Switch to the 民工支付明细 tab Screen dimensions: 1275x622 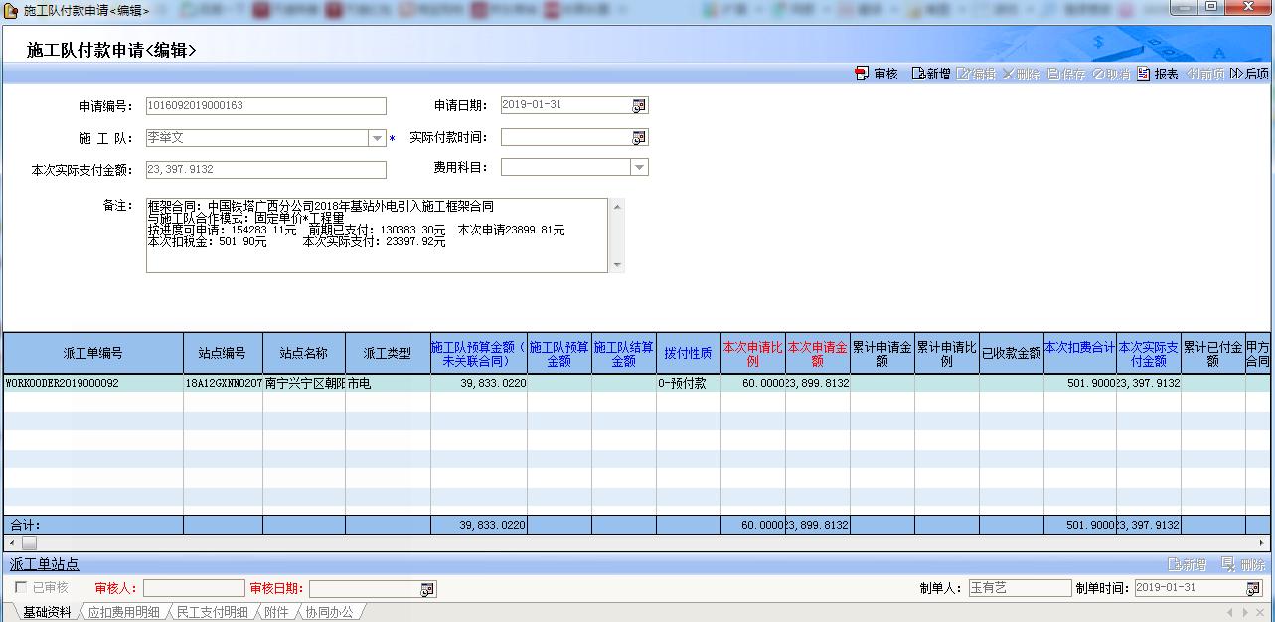coord(212,613)
